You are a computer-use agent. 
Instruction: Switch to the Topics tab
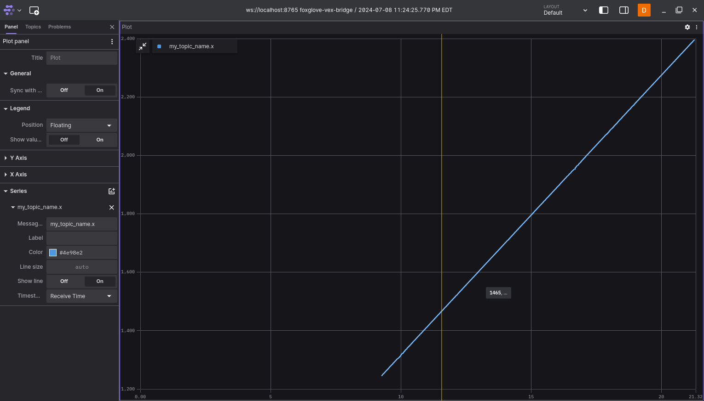coord(33,27)
